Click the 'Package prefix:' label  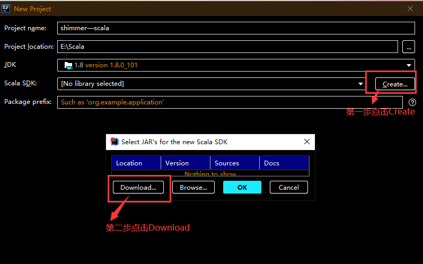28,102
